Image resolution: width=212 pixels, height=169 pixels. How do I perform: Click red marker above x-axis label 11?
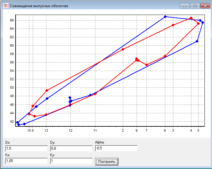[95, 94]
